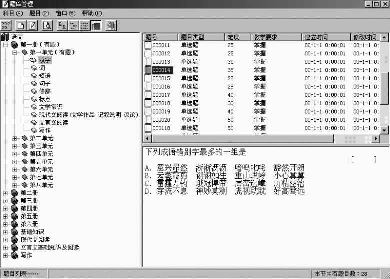Click the icon beside 词 tree node
Image resolution: width=390 pixels, height=279 pixels.
point(34,68)
